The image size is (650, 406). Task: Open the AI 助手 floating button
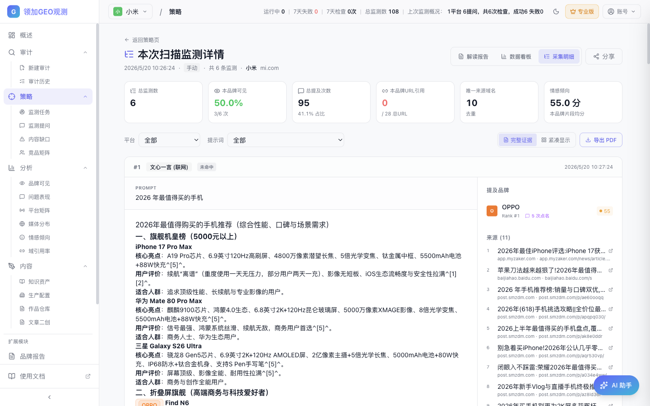click(616, 385)
